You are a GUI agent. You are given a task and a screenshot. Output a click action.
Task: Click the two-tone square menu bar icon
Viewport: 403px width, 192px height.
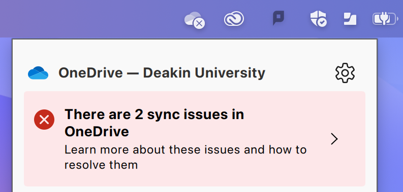350,19
